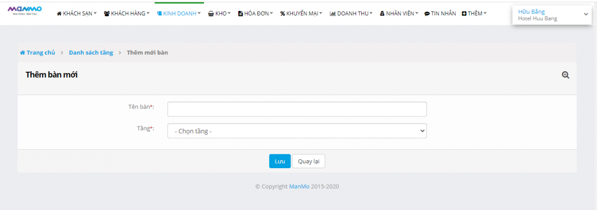Expand the Kinh doanh menu
Image resolution: width=597 pixels, height=210 pixels.
[x=179, y=13]
